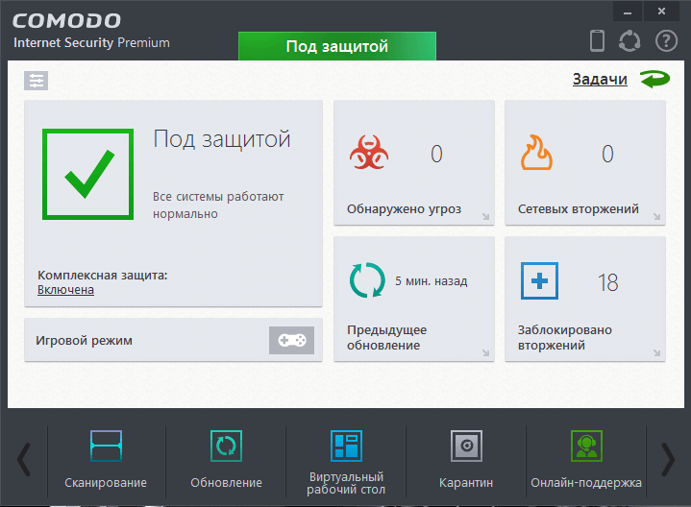Click the green Tasks arrow icon

654,80
